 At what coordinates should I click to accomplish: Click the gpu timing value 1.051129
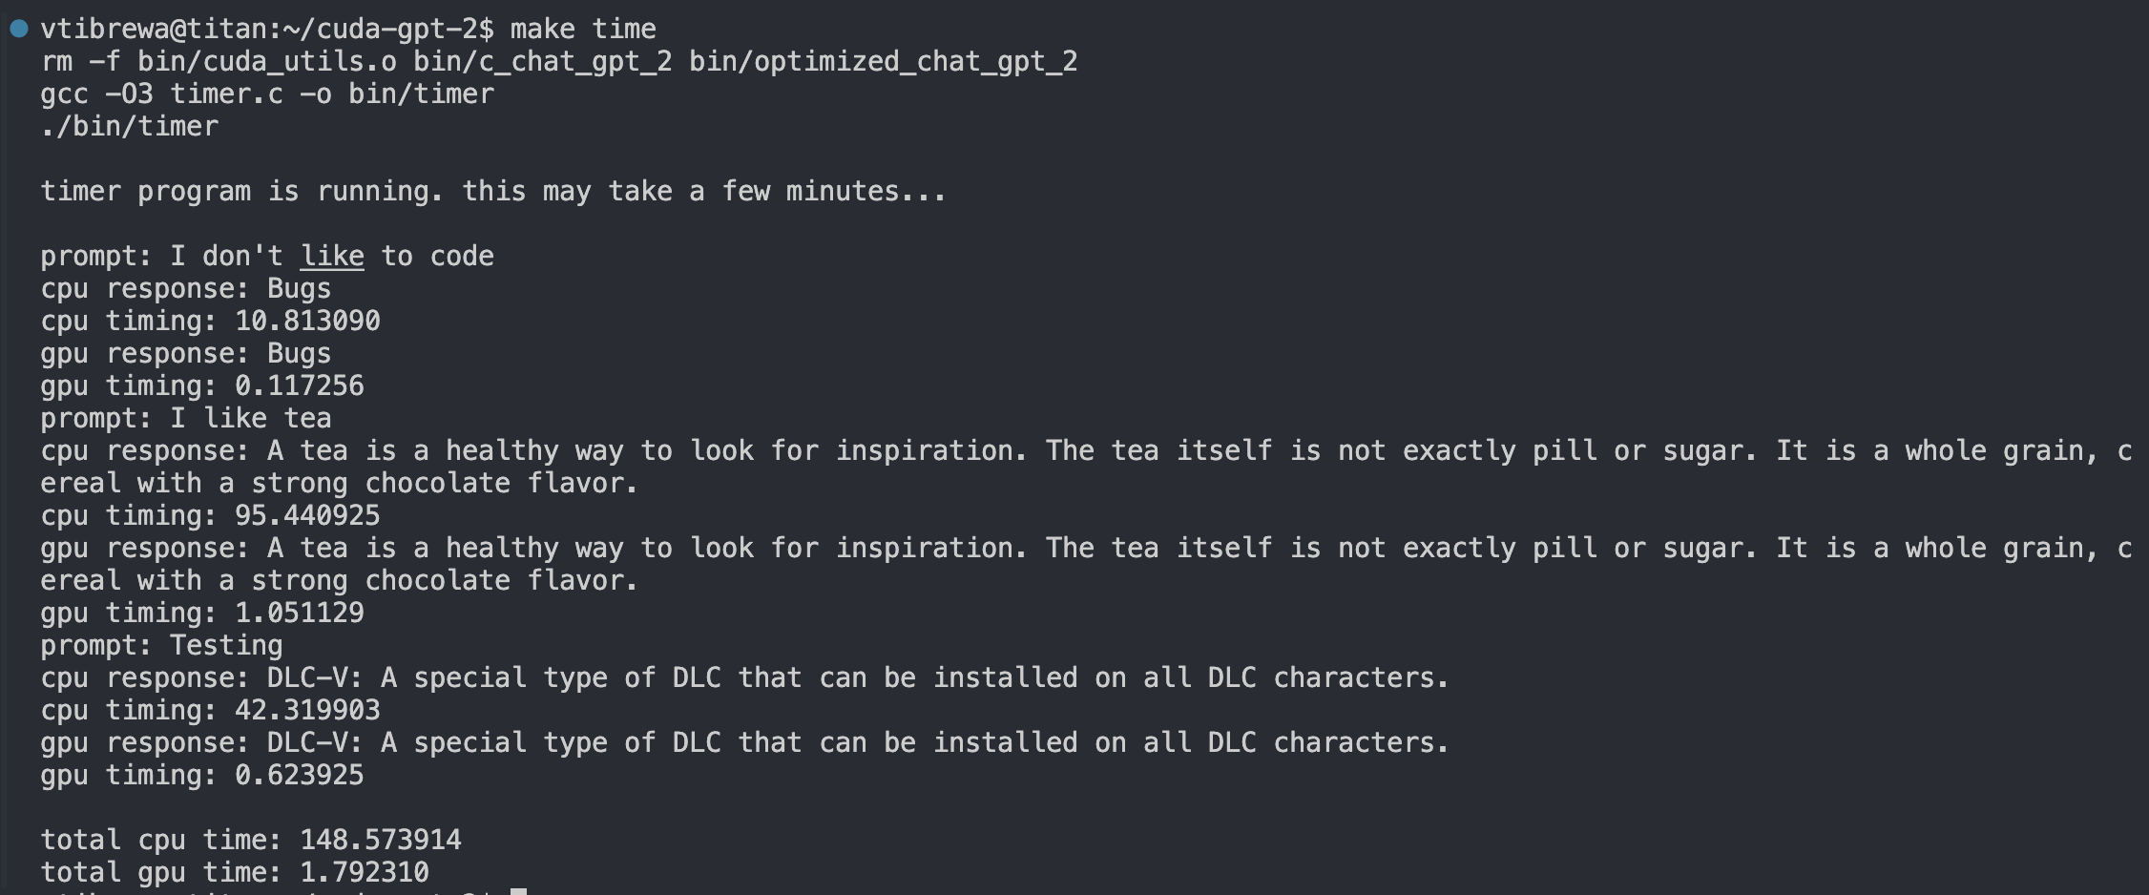(300, 613)
